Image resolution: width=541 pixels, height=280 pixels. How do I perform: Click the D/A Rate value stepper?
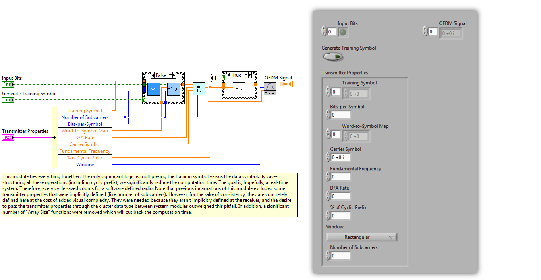coord(328,196)
